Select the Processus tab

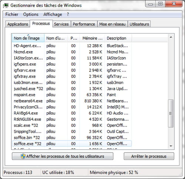tap(41, 24)
